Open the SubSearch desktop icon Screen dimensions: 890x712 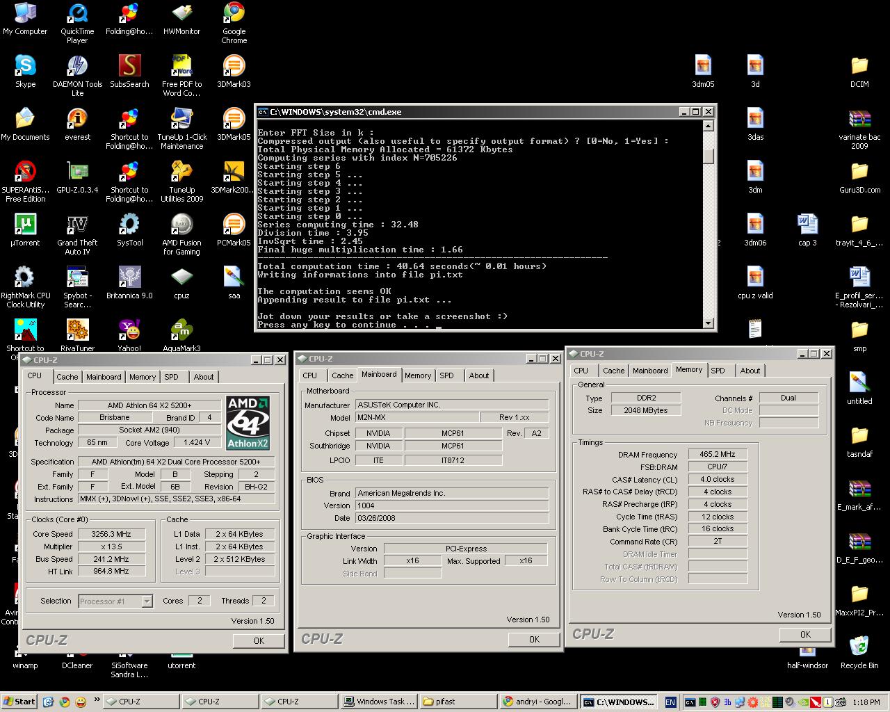click(129, 72)
